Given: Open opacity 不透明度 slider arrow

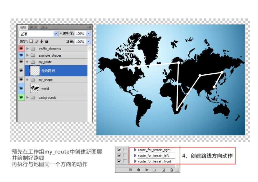Looking at the screenshot, I should [88, 34].
